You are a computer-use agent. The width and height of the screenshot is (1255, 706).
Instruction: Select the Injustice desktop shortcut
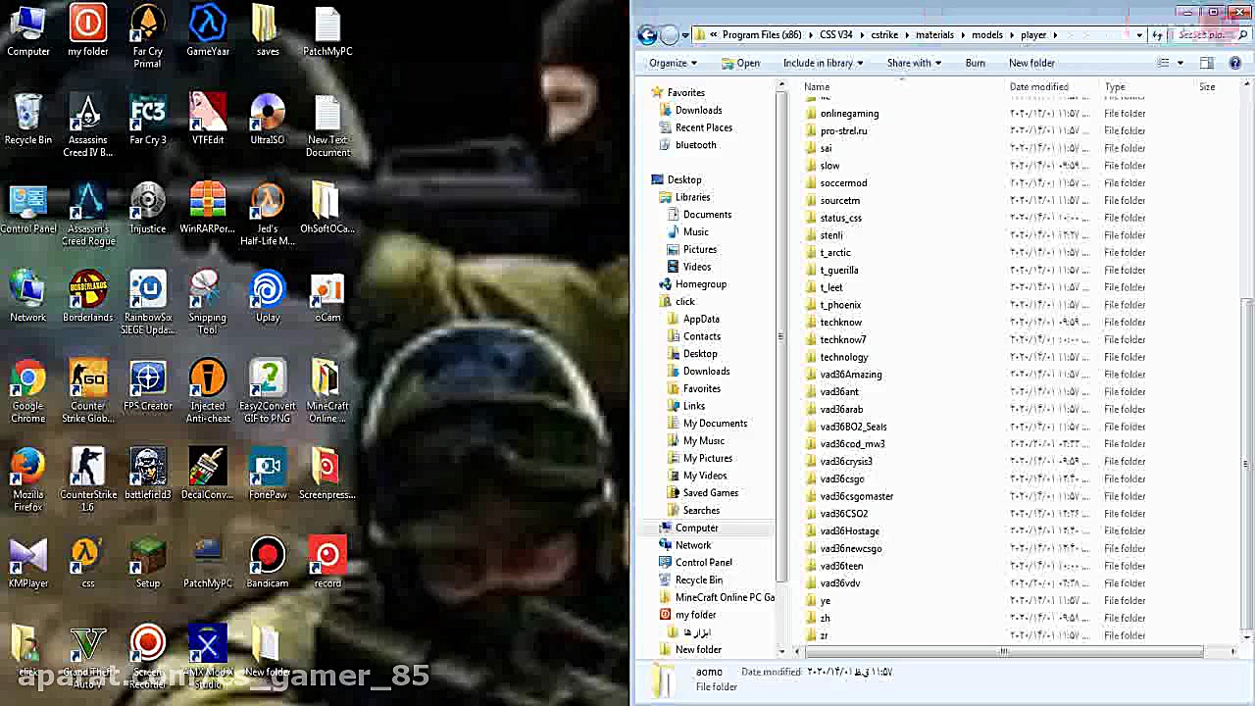tap(148, 208)
